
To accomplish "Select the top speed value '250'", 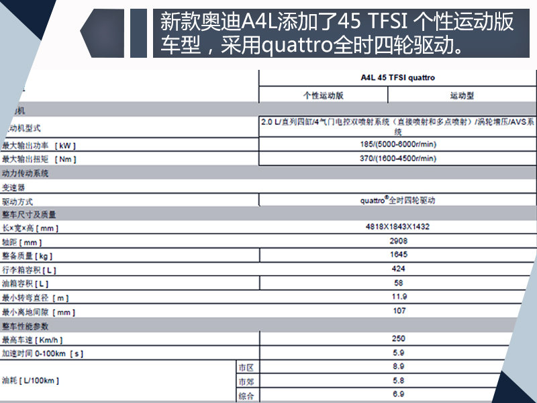I will 399,339.
